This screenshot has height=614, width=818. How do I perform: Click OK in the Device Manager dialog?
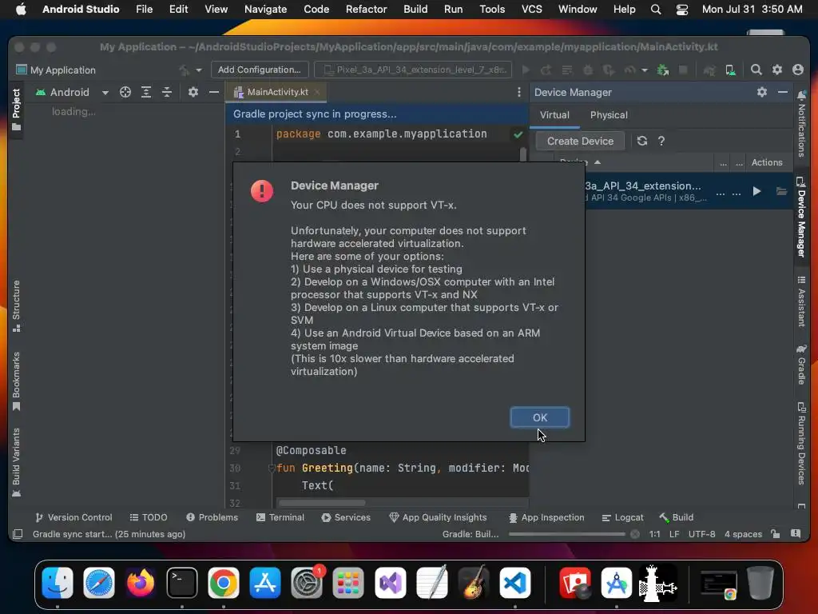(x=539, y=417)
